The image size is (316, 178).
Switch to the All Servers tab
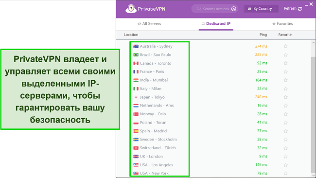point(149,24)
